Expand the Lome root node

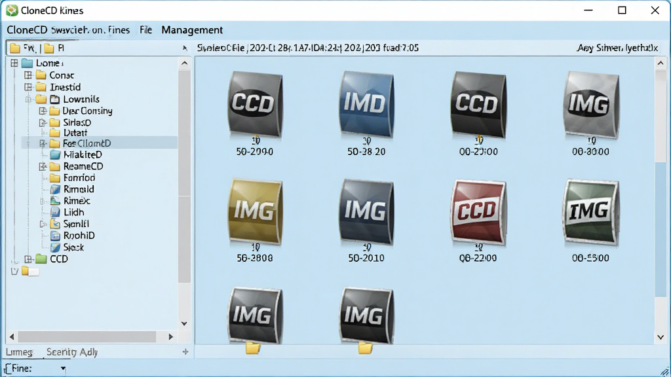pyautogui.click(x=14, y=63)
